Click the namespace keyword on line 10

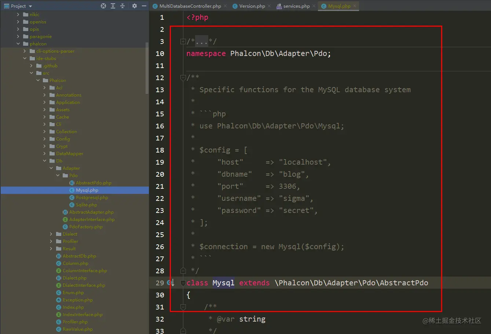pos(206,53)
